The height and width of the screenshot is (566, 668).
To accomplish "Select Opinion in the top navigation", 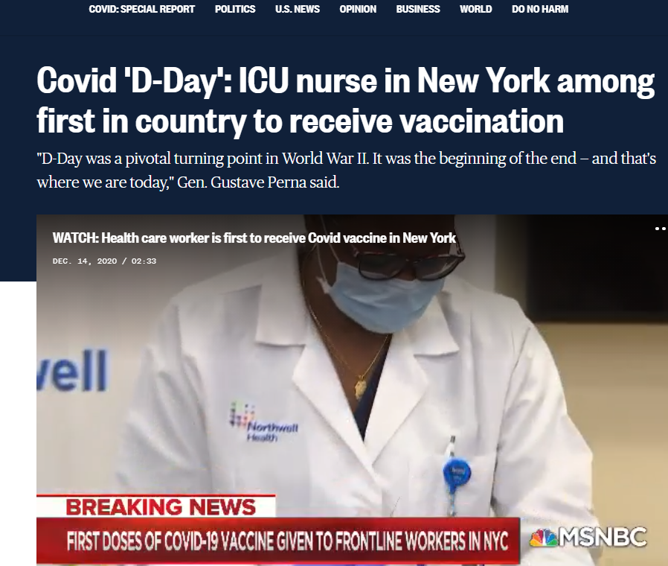I will [x=357, y=9].
